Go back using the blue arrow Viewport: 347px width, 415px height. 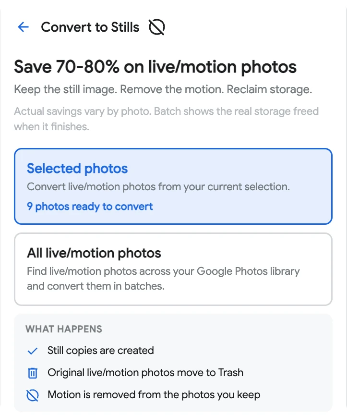point(23,27)
